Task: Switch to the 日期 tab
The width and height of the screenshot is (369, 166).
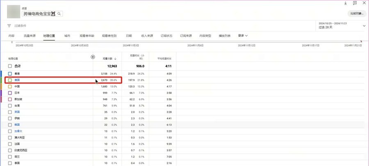Action: (x=129, y=36)
